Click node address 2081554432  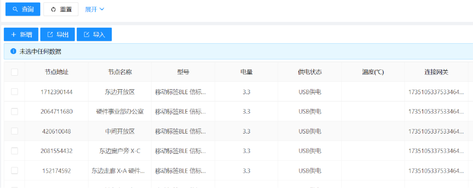[x=56, y=151]
